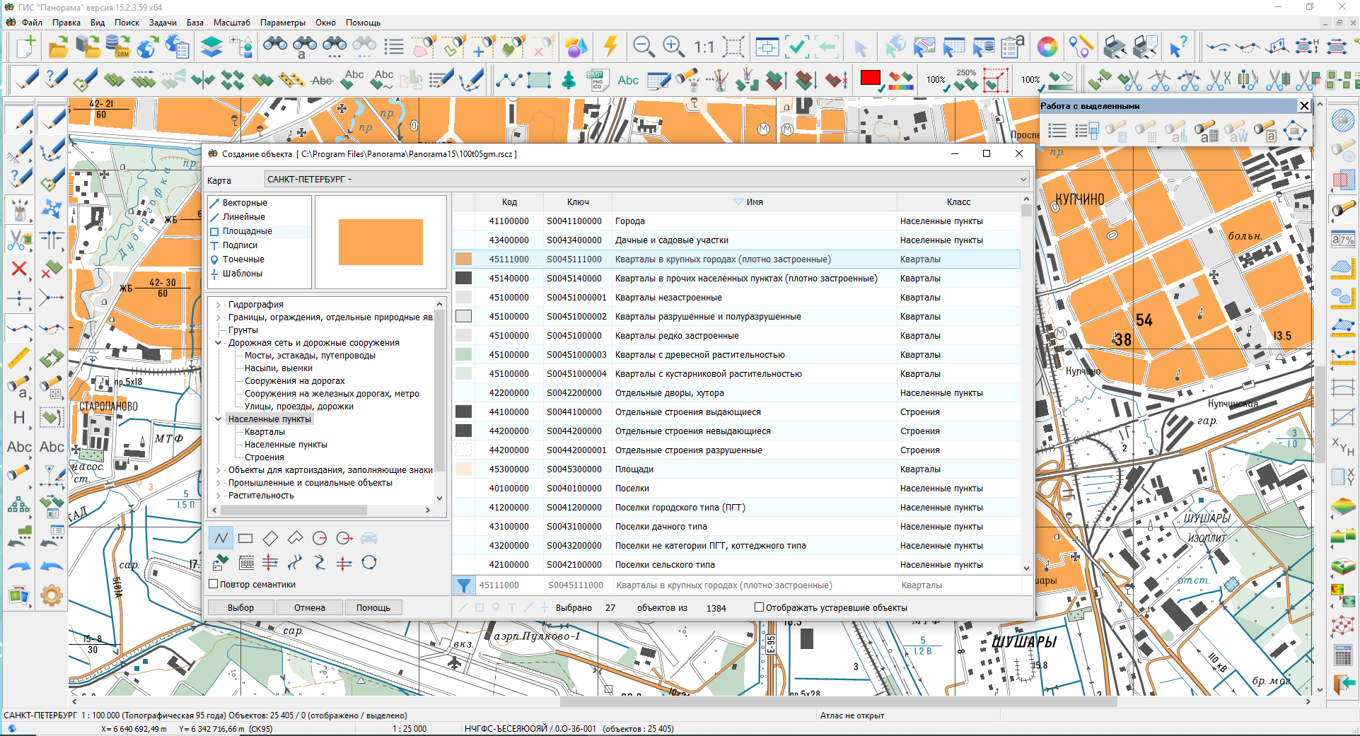
Task: Click the printer icon in top toolbar
Action: coord(1115,47)
